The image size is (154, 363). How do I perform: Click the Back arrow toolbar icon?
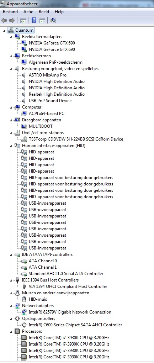[x=4, y=20]
